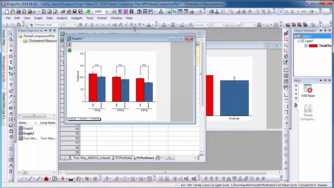Collapse the Graph2 node in Object Manager

pos(295,36)
